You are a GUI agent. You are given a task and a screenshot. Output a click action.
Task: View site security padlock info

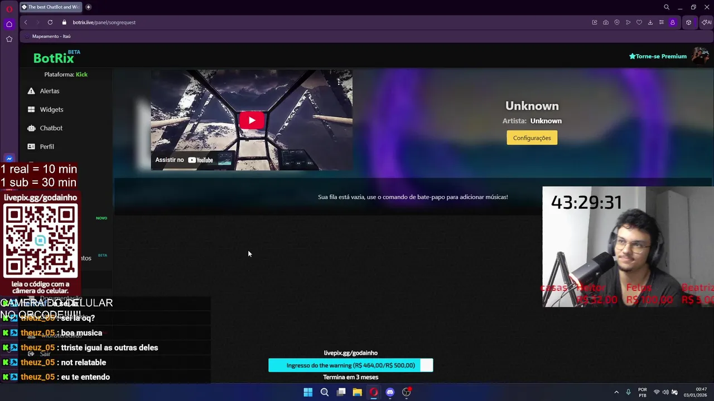tap(64, 22)
